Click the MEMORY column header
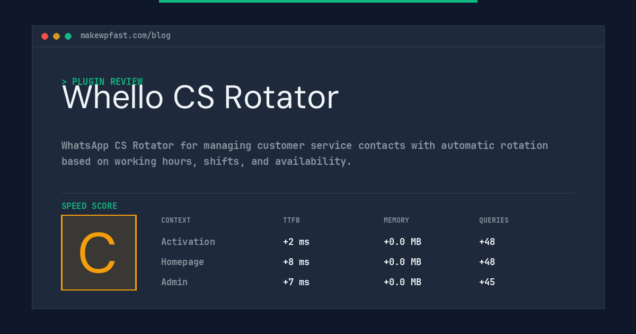The image size is (636, 334). 396,221
